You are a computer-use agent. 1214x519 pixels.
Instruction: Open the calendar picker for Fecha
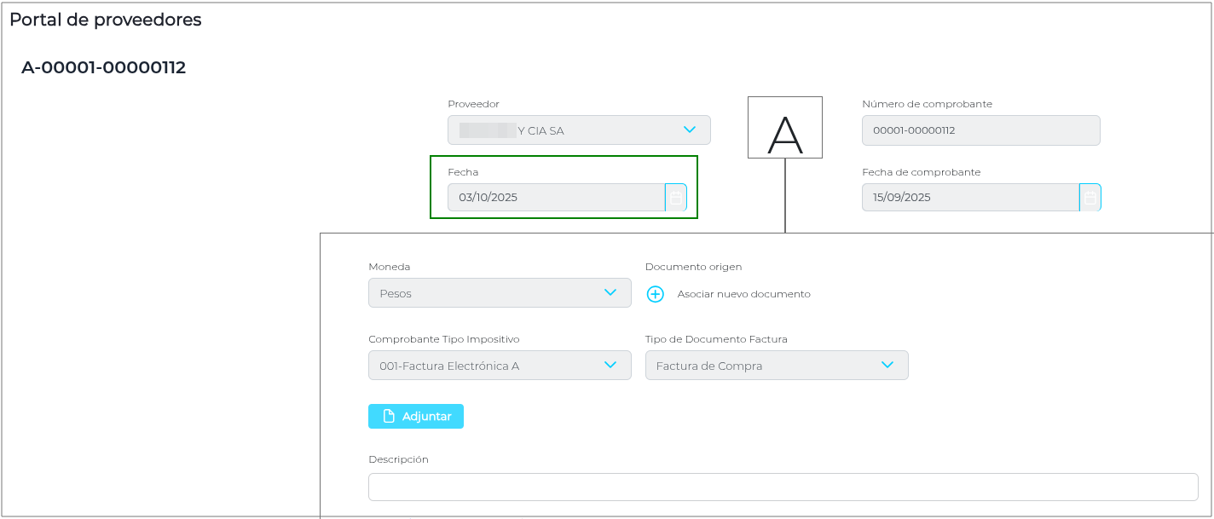pyautogui.click(x=675, y=198)
